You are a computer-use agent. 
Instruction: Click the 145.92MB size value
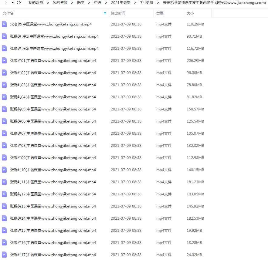coord(195,206)
